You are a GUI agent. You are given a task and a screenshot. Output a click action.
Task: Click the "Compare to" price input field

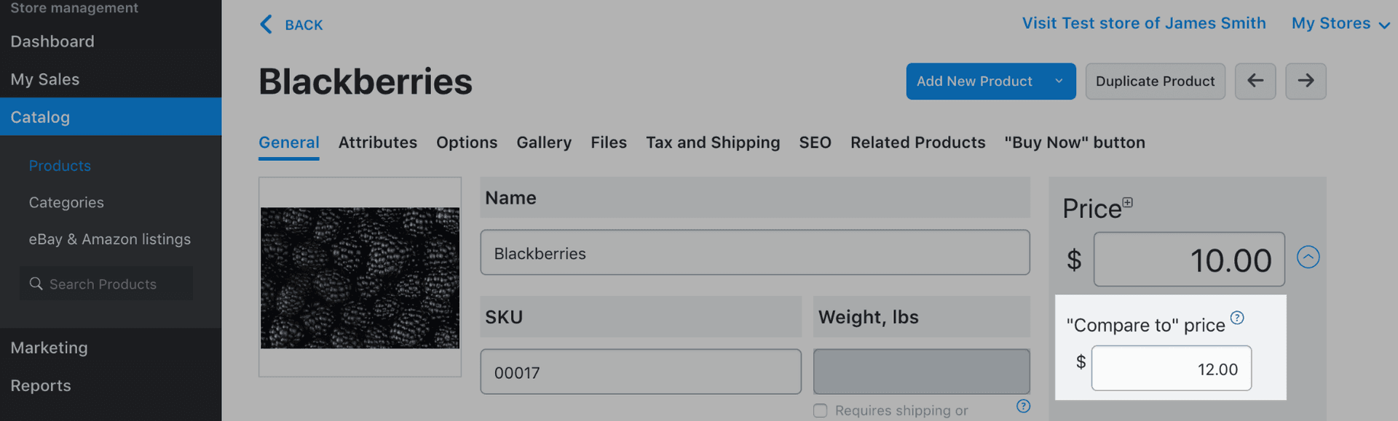click(x=1171, y=369)
